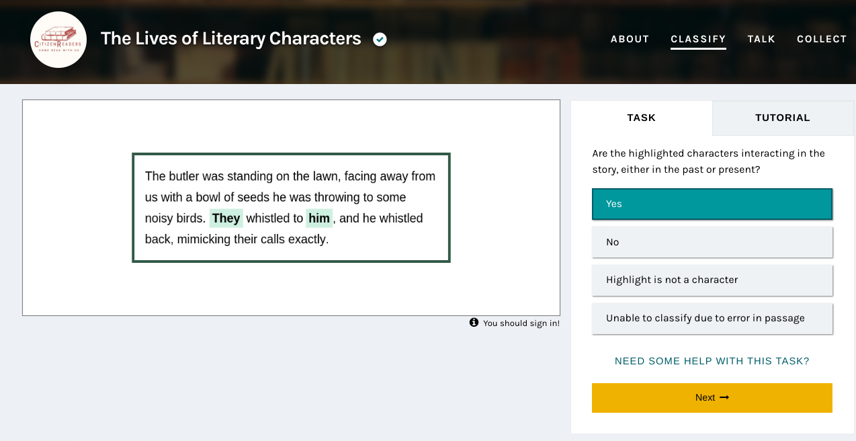Select the Classify navigation item

click(x=698, y=39)
